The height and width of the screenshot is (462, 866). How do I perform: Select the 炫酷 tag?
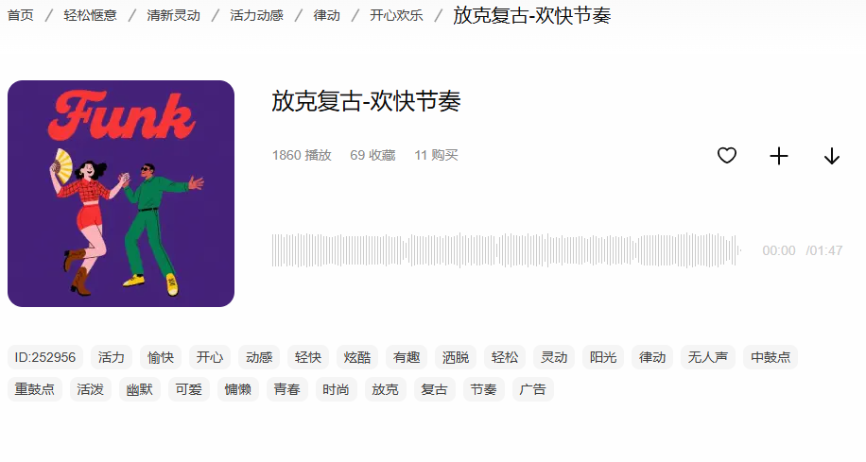(x=356, y=357)
